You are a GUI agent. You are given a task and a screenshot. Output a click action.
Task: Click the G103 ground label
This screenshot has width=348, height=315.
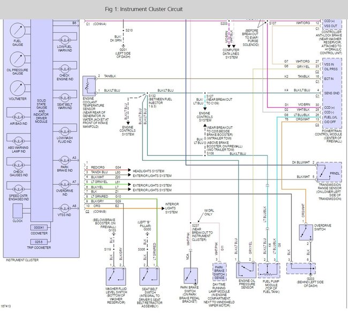112,230
